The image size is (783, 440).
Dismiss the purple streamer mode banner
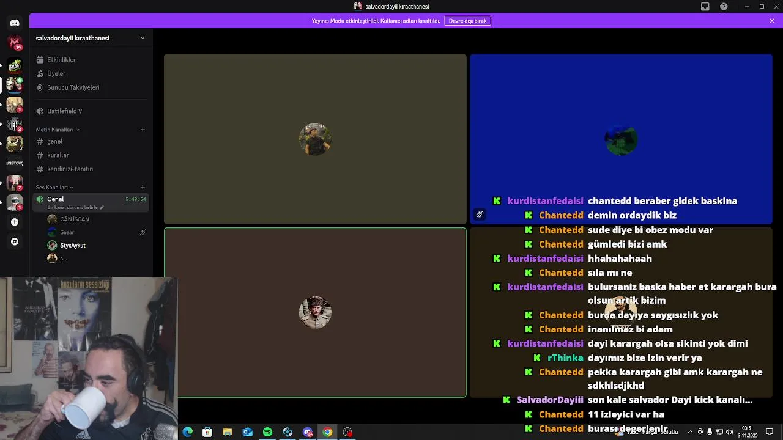[x=772, y=21]
